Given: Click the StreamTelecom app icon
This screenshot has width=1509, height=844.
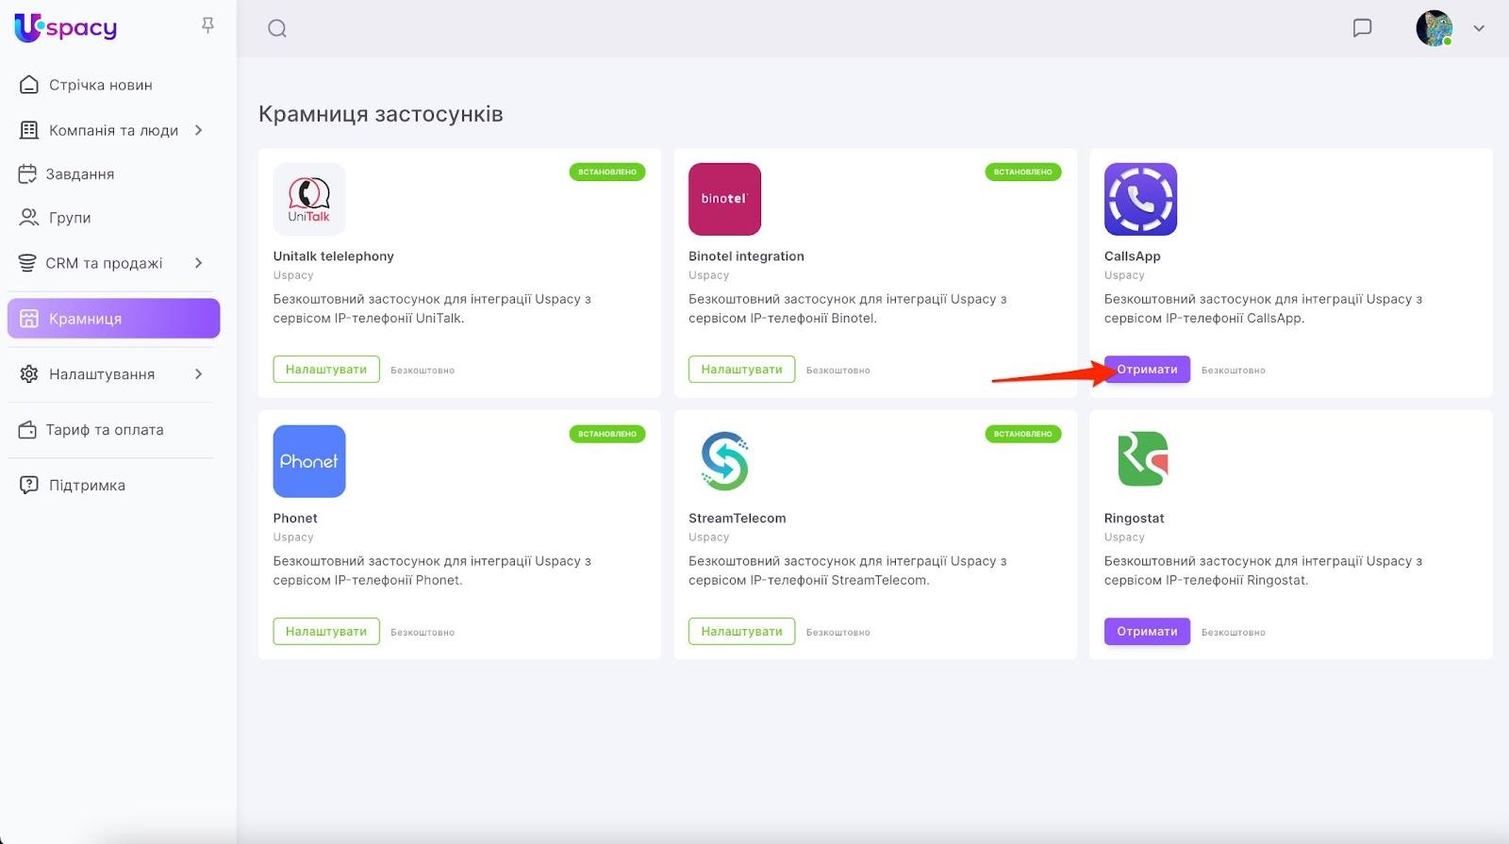Looking at the screenshot, I should (x=724, y=461).
